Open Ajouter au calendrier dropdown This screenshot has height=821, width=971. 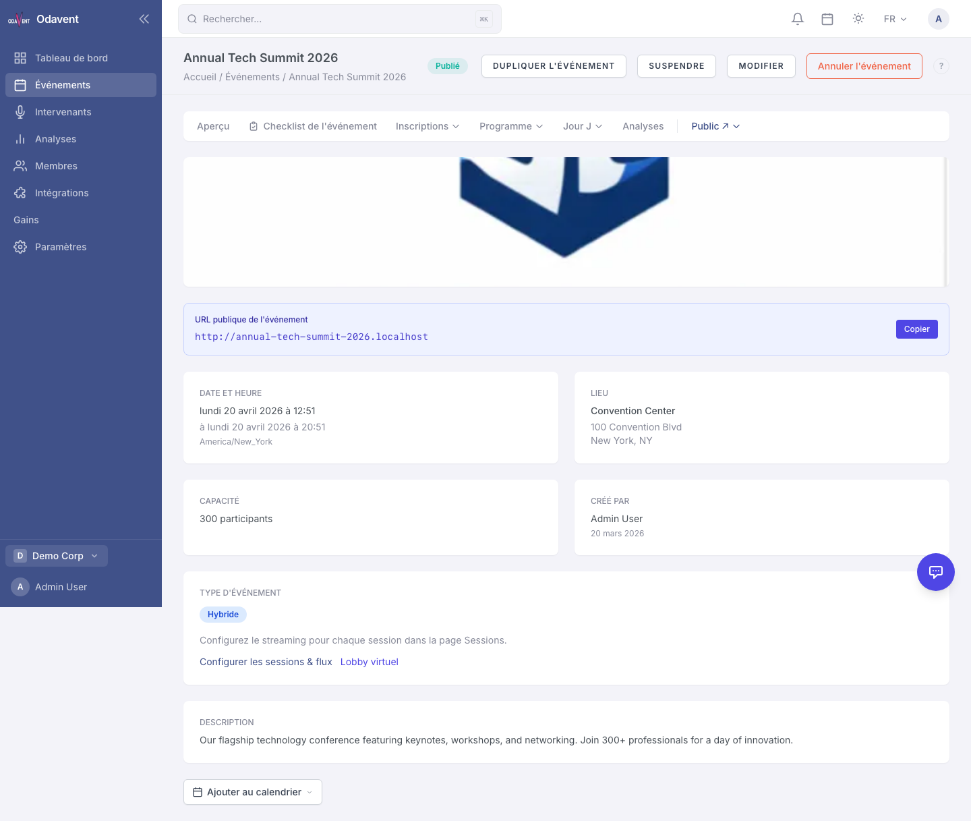253,792
